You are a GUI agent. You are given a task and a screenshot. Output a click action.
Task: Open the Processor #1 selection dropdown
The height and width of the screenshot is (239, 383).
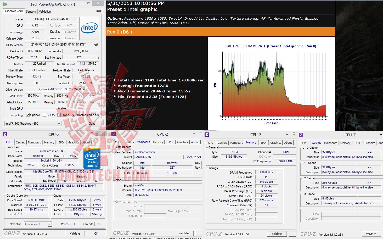coord(38,224)
